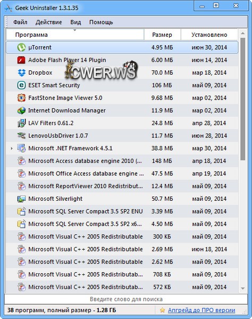252x319 pixels.
Task: Click the star icon beside upgrade link
Action: pos(162,310)
